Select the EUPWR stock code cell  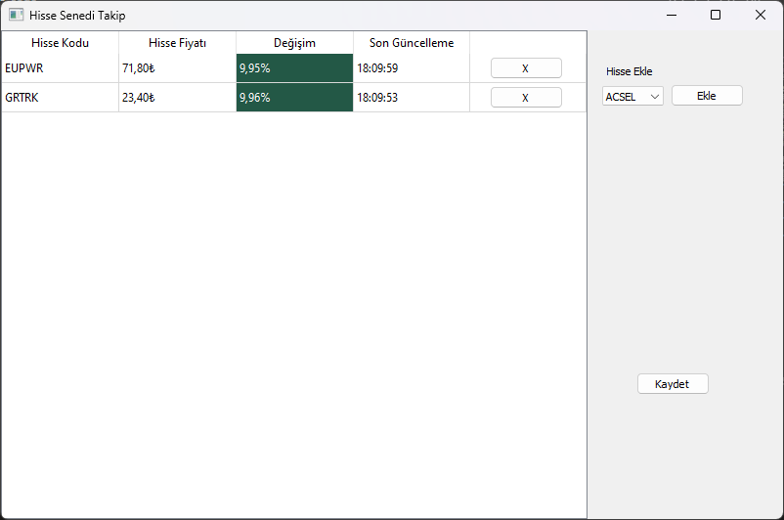click(60, 68)
